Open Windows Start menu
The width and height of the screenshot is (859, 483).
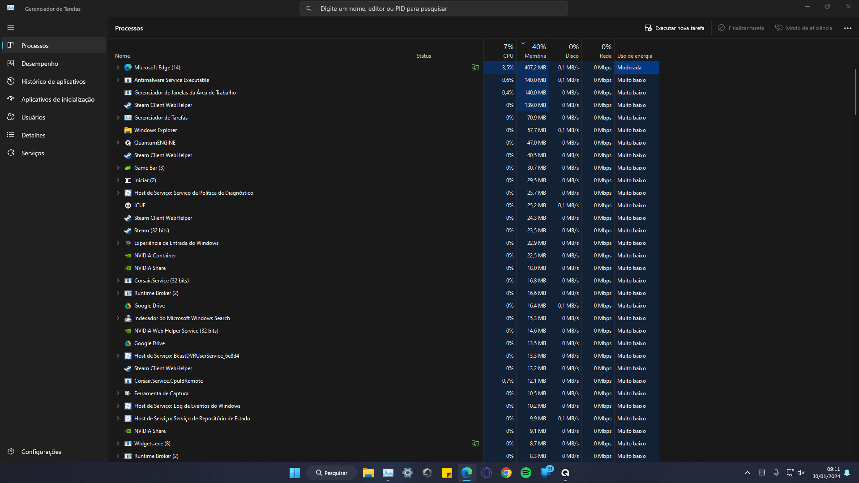click(x=295, y=473)
